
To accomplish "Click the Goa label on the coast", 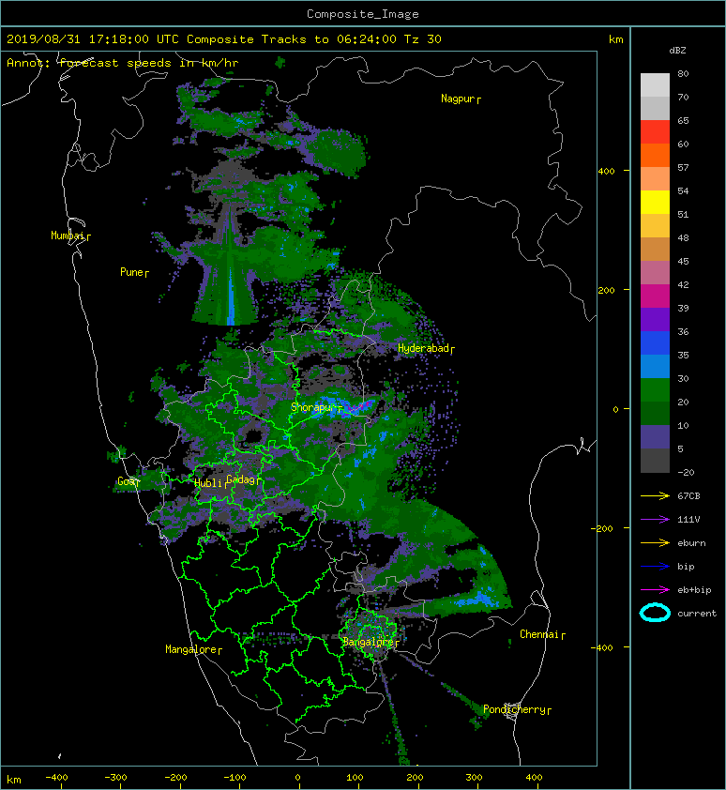I will click(127, 481).
